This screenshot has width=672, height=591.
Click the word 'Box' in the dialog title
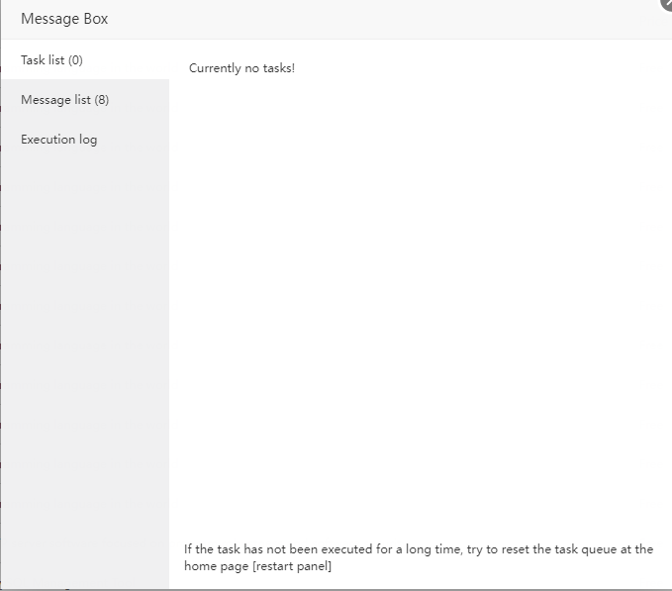click(96, 19)
